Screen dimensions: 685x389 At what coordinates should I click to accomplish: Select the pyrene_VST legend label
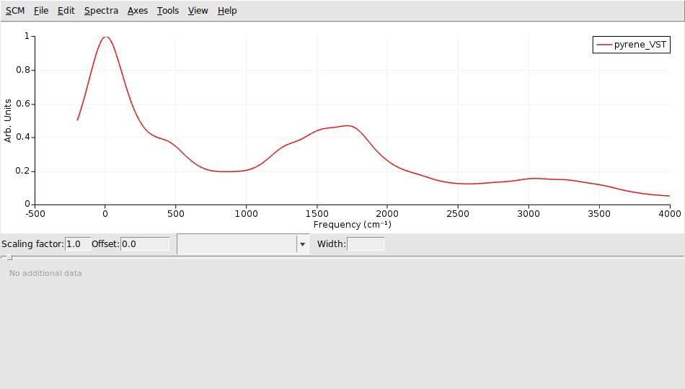pos(640,45)
